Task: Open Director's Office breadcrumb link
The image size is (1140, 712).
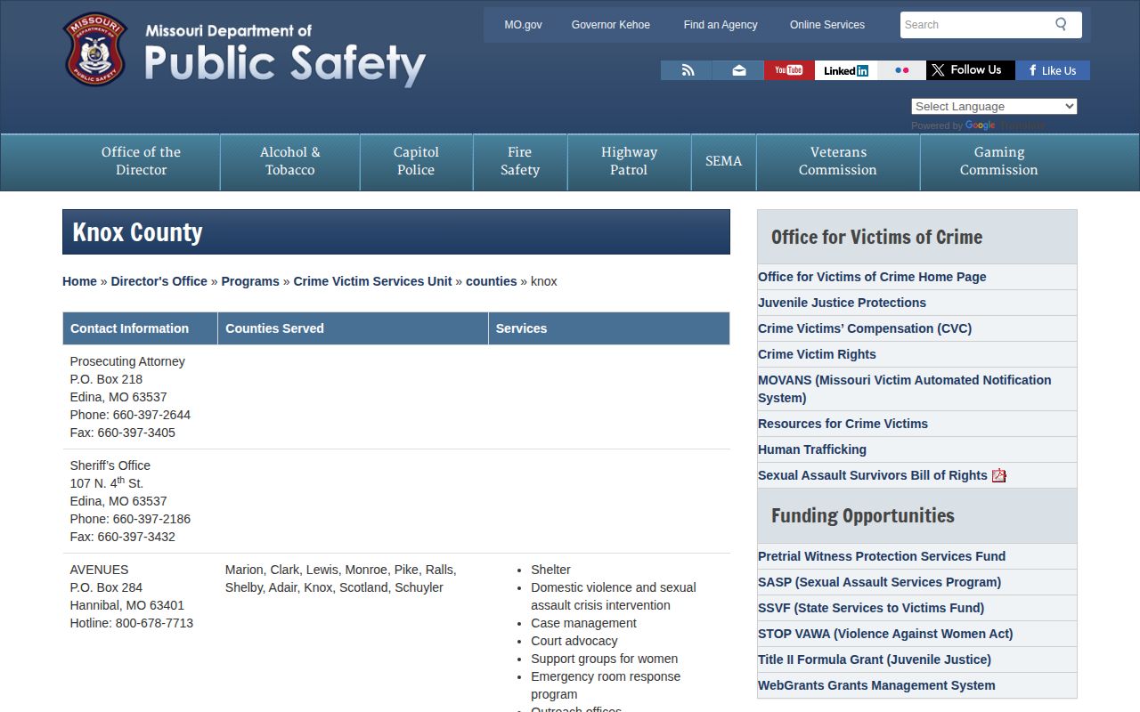Action: (159, 281)
